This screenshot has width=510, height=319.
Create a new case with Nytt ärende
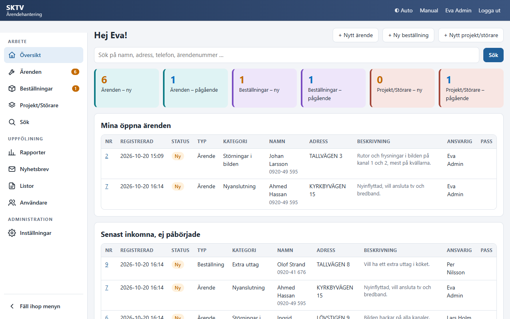[355, 35]
